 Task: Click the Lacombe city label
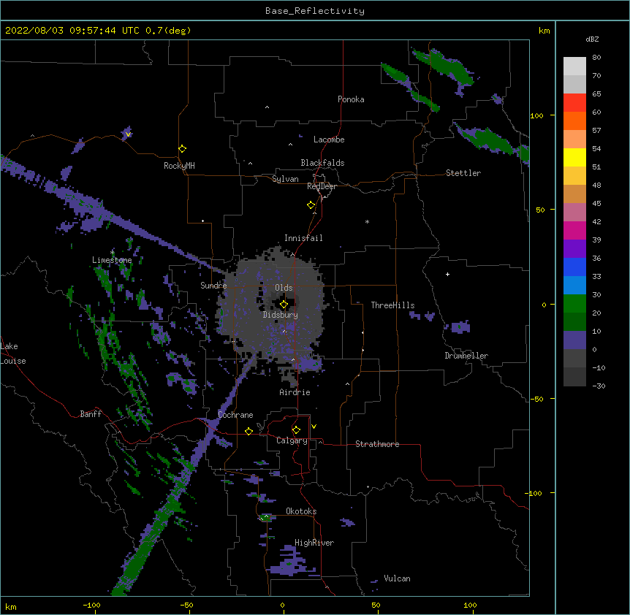(329, 140)
